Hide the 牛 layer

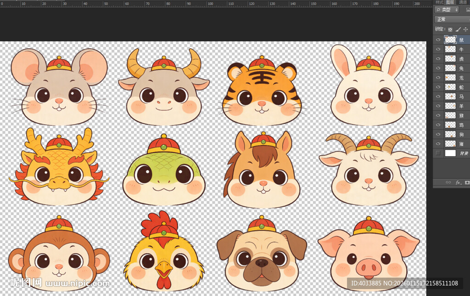[438, 49]
